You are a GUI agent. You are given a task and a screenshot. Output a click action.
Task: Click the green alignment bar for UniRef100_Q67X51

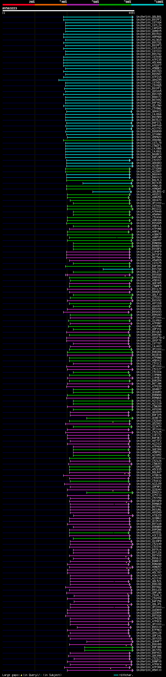[109, 650]
